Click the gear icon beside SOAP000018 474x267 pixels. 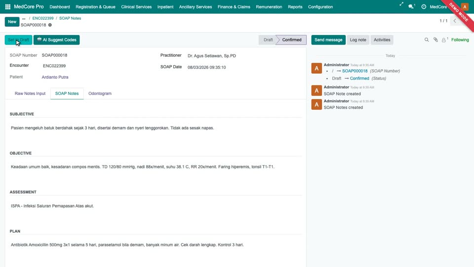[x=50, y=25]
